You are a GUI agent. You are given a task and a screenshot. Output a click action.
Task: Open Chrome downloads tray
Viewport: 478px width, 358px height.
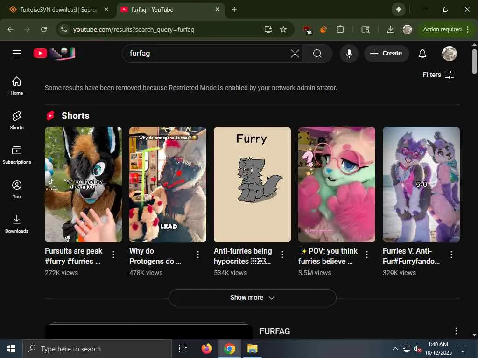pyautogui.click(x=391, y=29)
